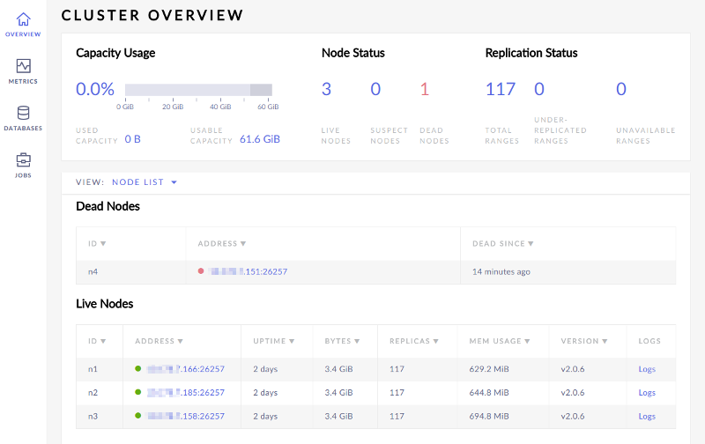Sort live nodes by Replicas column

(413, 341)
